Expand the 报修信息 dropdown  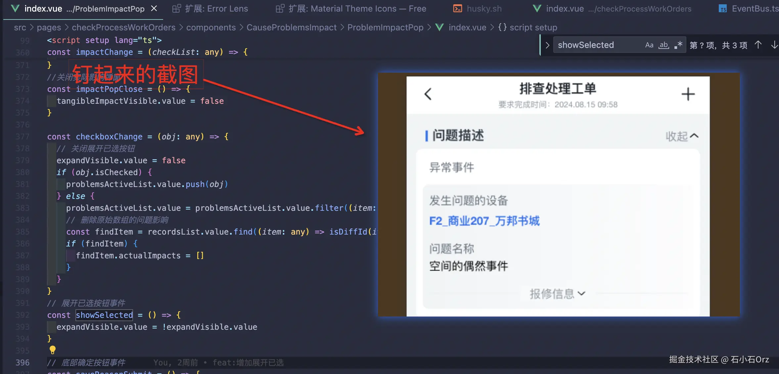[558, 293]
